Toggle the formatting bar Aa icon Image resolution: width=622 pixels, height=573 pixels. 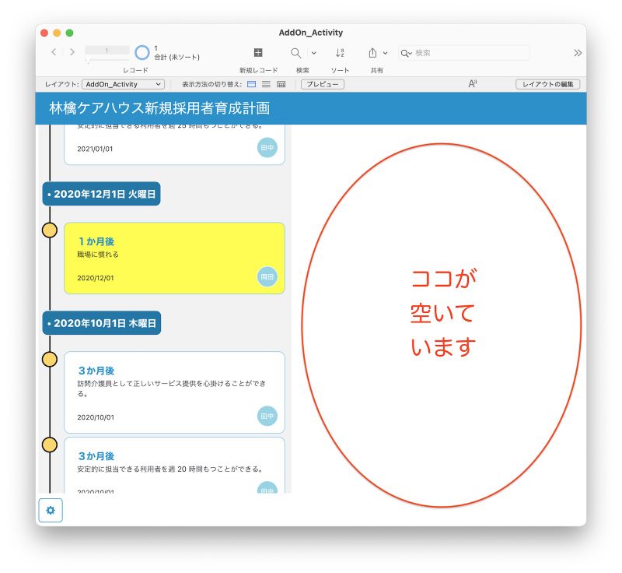pyautogui.click(x=473, y=84)
